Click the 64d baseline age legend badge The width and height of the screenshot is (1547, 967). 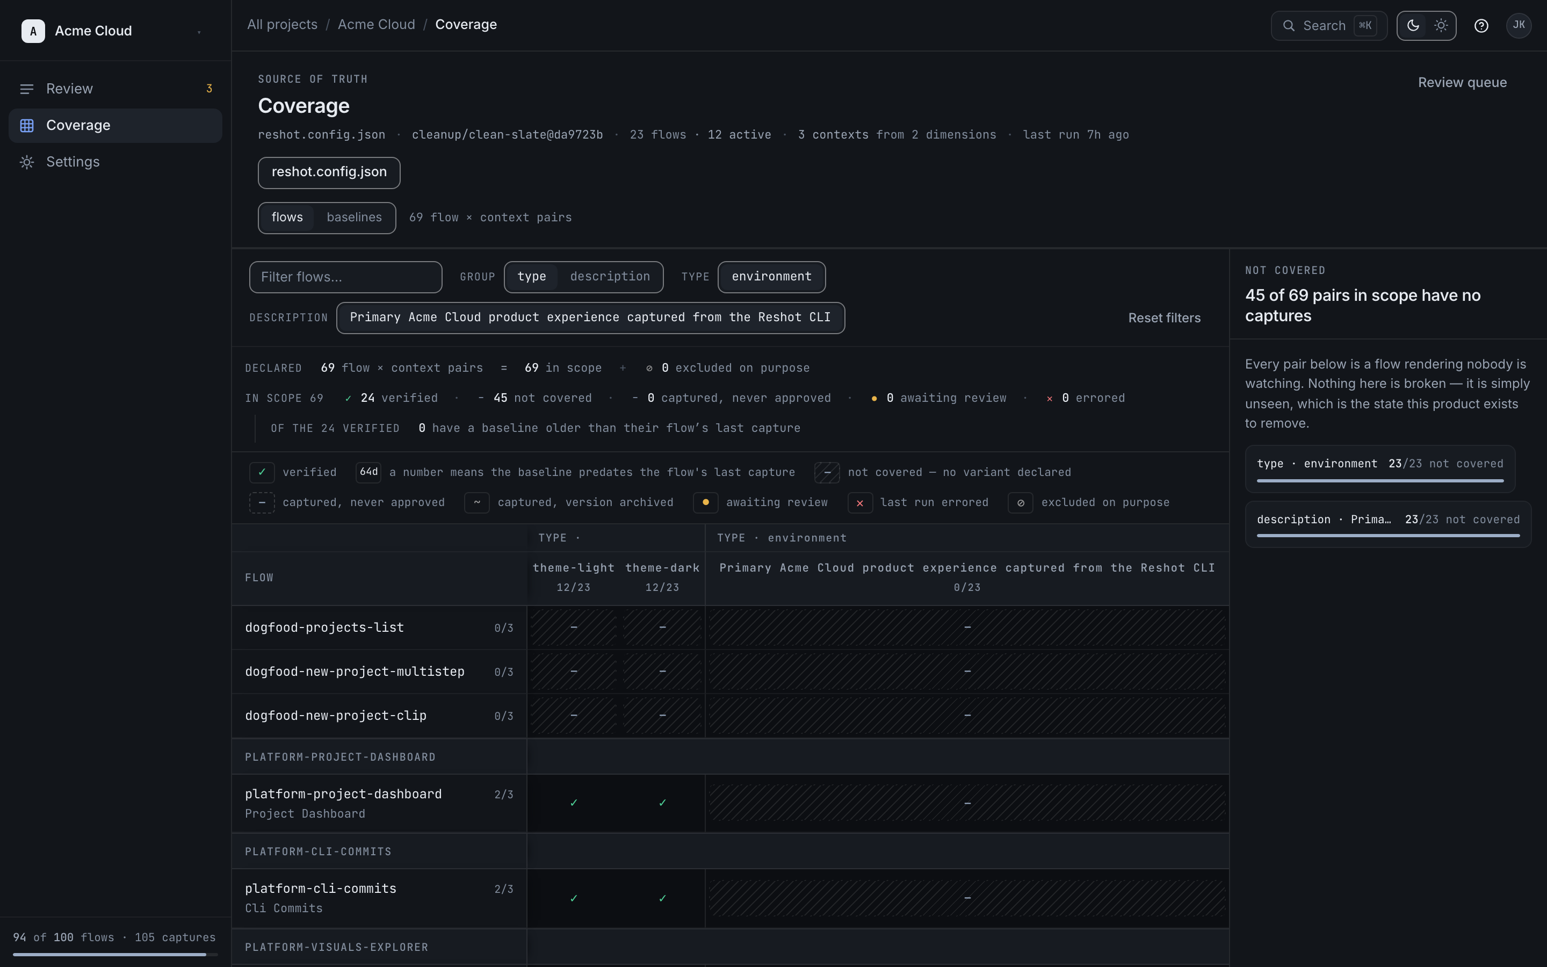368,473
